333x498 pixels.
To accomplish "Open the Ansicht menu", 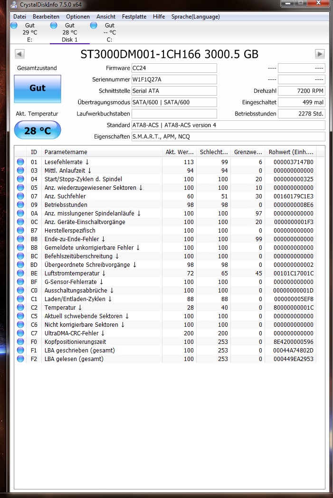I will tap(106, 17).
